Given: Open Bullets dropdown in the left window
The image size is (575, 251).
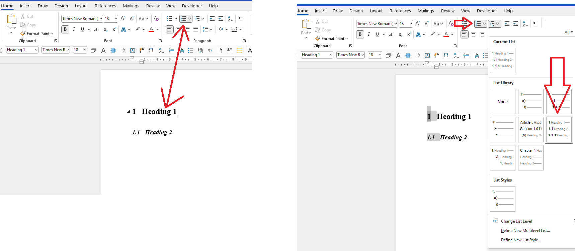Looking at the screenshot, I should [176, 19].
